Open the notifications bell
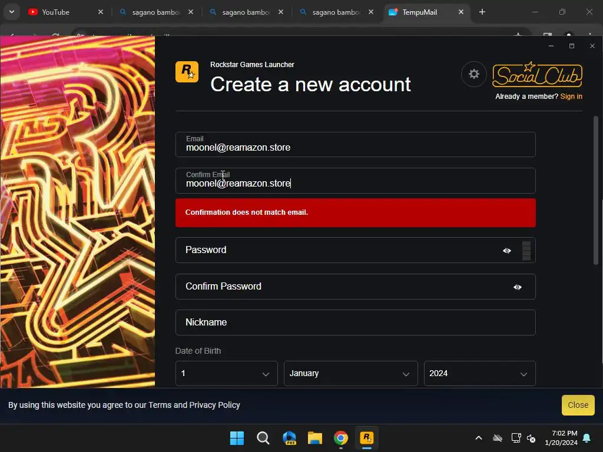The width and height of the screenshot is (603, 452). (587, 438)
